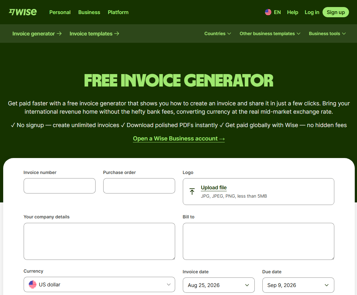Click Upload file link
The width and height of the screenshot is (357, 295).
click(213, 188)
